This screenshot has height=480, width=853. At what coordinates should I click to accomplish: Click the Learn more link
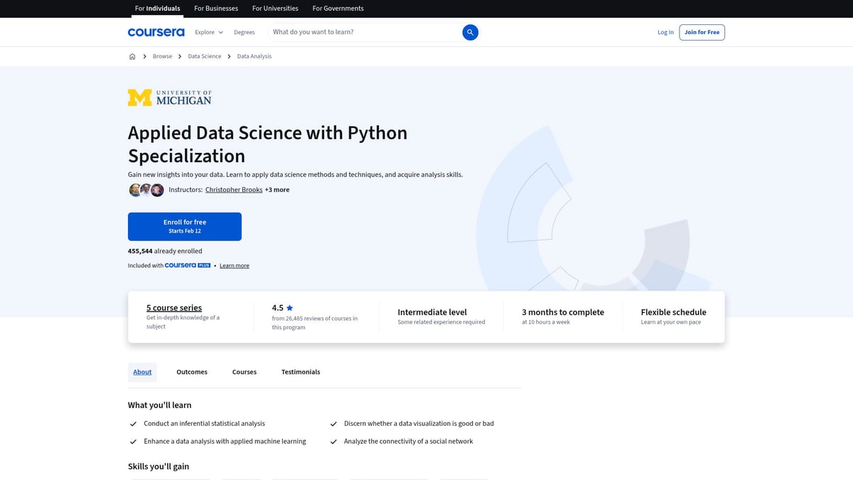tap(235, 266)
